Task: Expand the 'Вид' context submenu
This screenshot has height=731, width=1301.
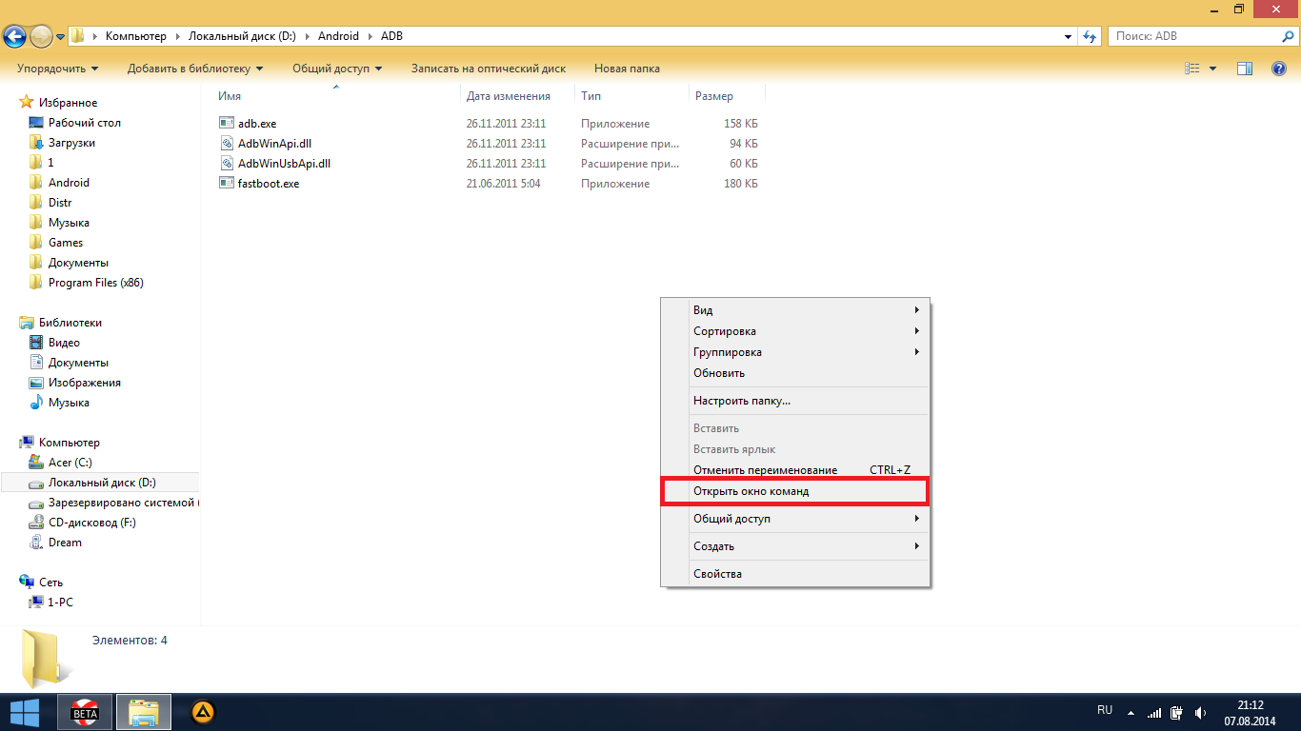Action: point(795,310)
